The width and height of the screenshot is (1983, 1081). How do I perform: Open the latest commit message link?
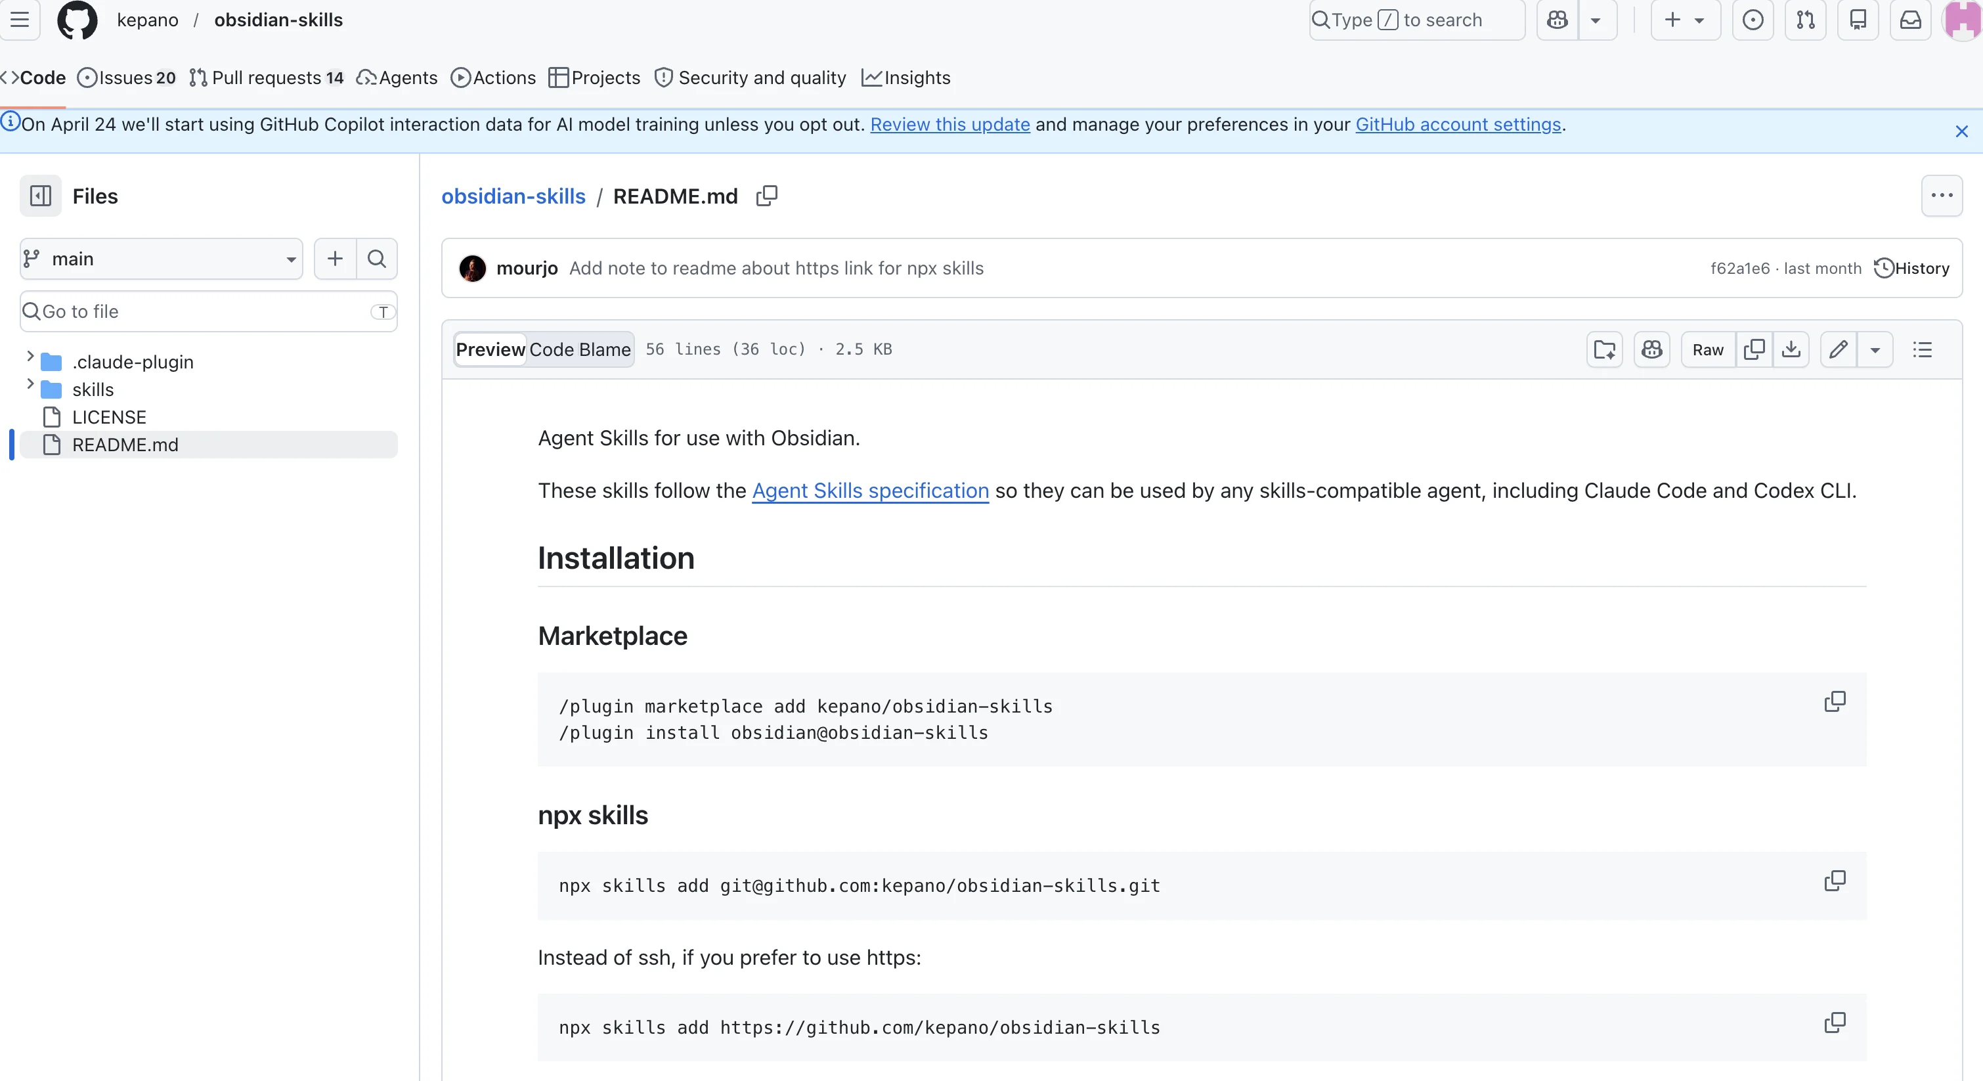(777, 269)
